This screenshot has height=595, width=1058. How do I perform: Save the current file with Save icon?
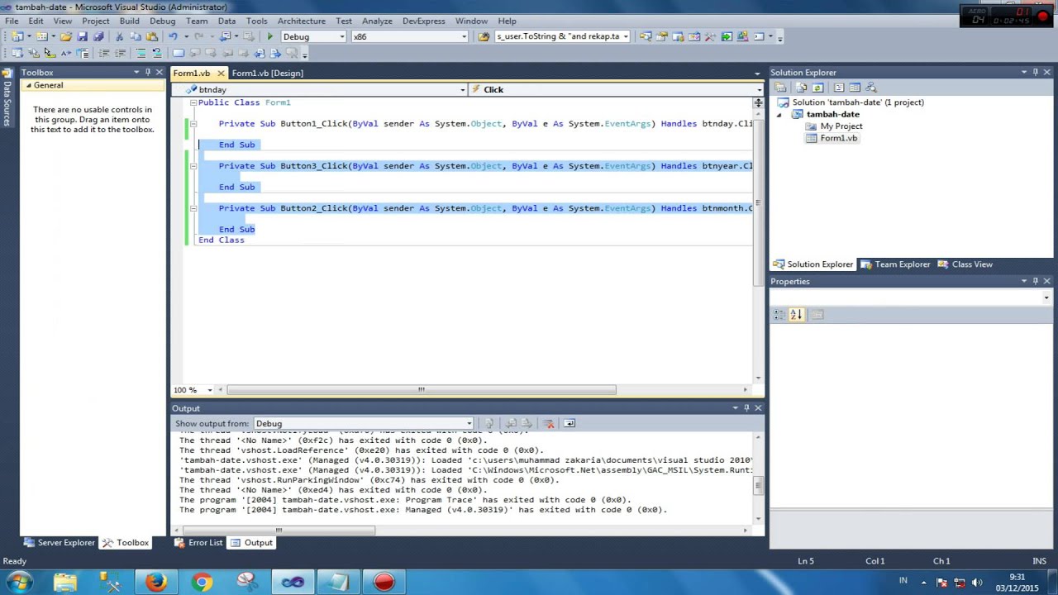pyautogui.click(x=82, y=36)
